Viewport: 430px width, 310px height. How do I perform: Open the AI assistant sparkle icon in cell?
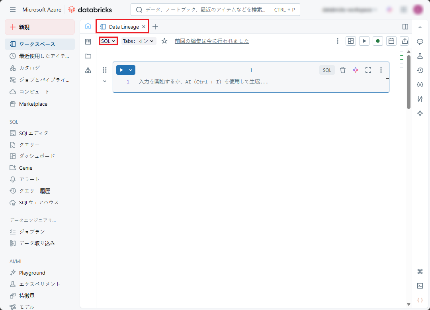[x=356, y=70]
